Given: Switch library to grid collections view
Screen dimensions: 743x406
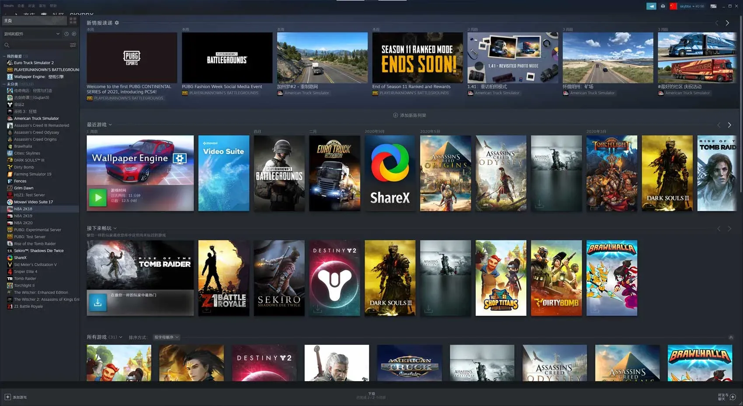Looking at the screenshot, I should (x=73, y=21).
